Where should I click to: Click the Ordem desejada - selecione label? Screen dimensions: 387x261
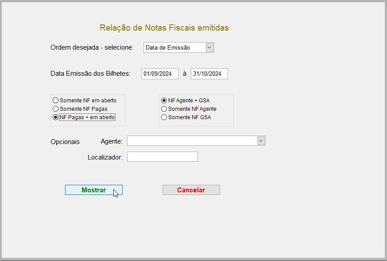92,47
